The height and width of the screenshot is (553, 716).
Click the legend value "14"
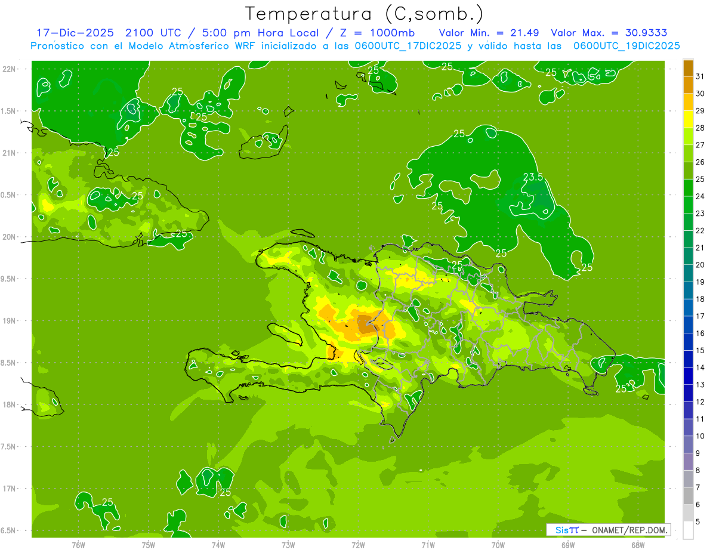pos(700,367)
